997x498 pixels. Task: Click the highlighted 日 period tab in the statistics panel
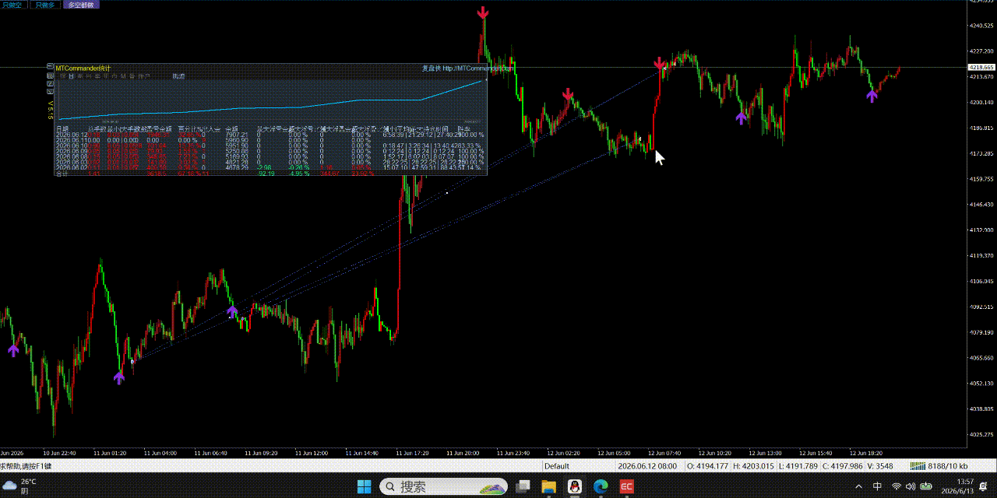point(71,76)
